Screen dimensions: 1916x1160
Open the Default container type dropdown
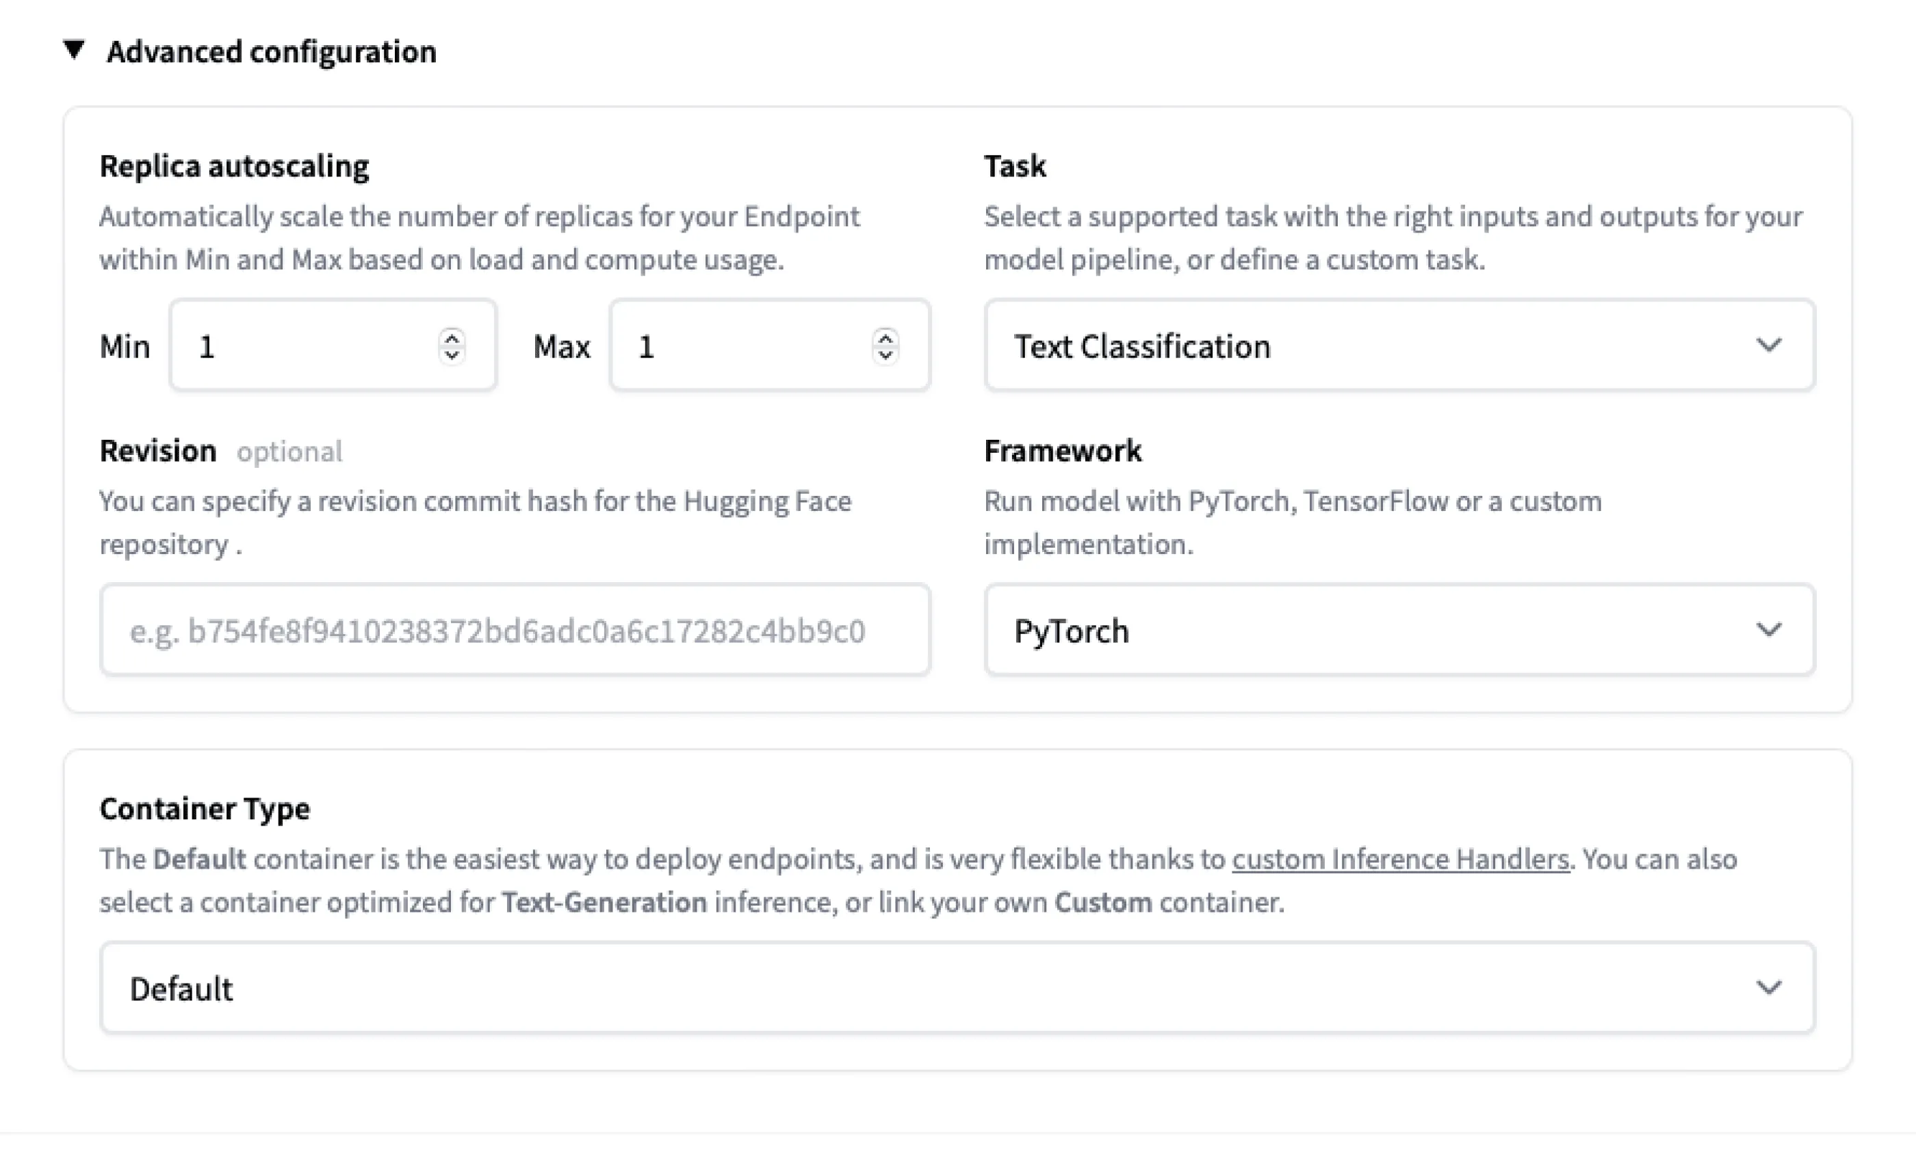(933, 988)
